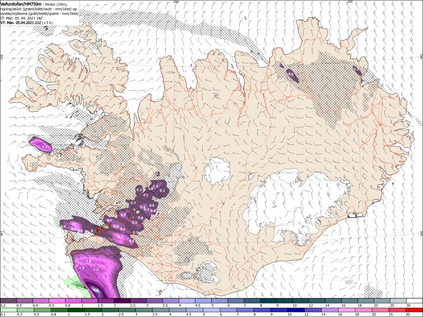Click the 0.2 label on the upper snow scale
Image resolution: width=423 pixels, height=317 pixels.
click(2, 305)
